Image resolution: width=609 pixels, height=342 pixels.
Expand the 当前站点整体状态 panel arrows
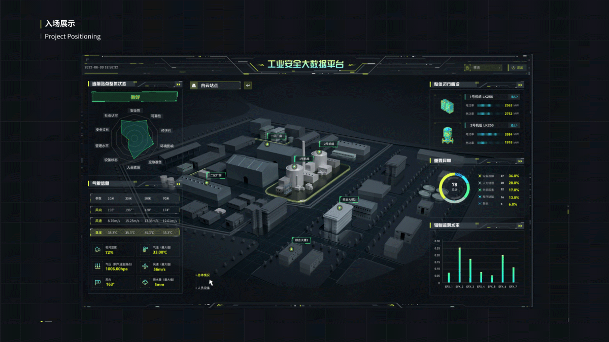pos(178,85)
